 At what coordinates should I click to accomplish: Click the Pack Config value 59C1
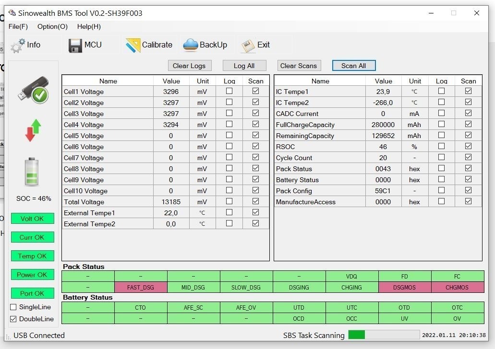pos(383,191)
